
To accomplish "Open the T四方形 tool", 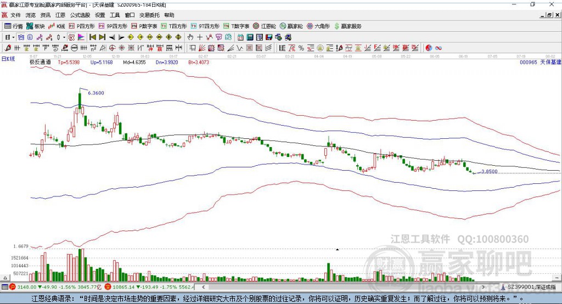I will point(174,26).
